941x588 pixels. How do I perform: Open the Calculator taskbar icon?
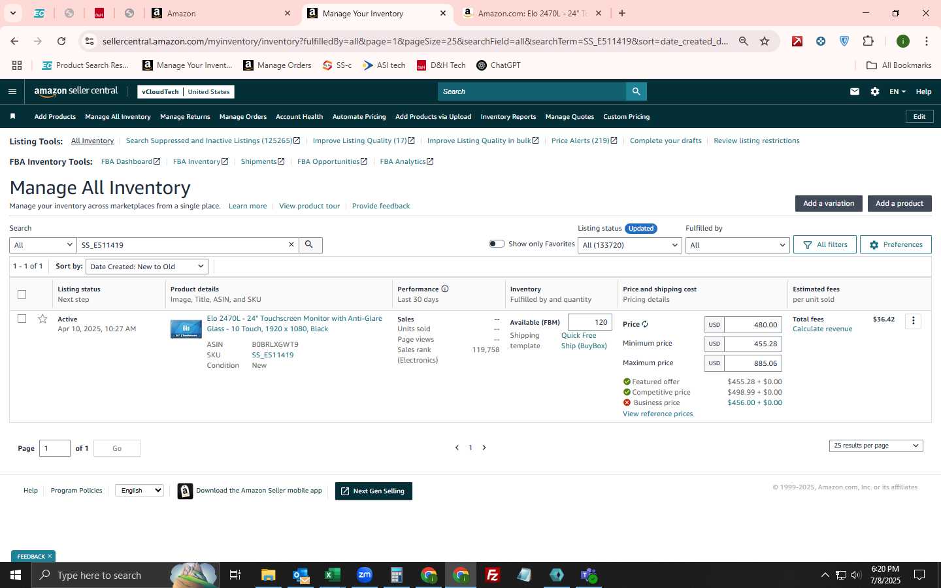point(396,575)
